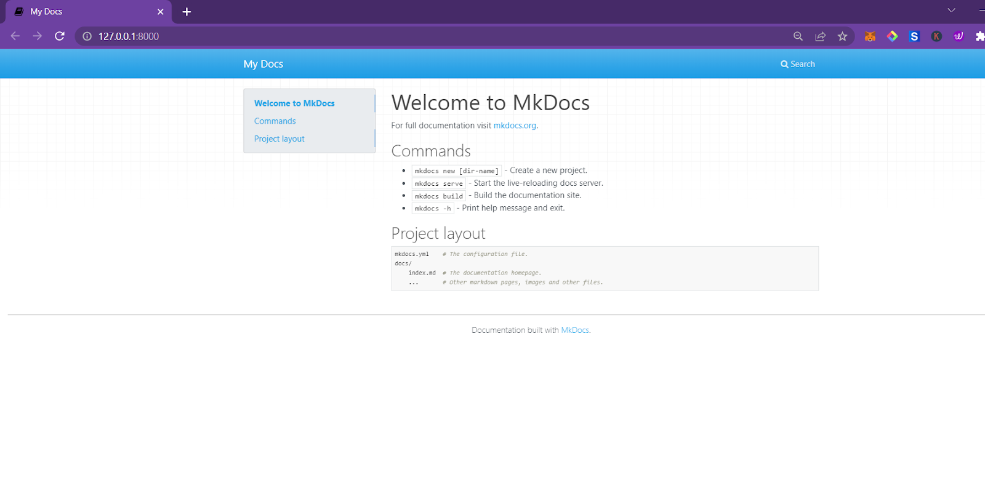Open the MkDocs link in the footer
Image resolution: width=985 pixels, height=485 pixels.
575,331
